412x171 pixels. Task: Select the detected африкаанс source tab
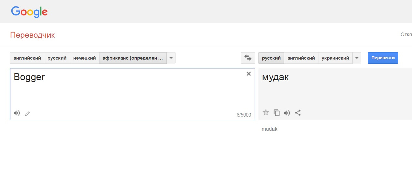(133, 58)
